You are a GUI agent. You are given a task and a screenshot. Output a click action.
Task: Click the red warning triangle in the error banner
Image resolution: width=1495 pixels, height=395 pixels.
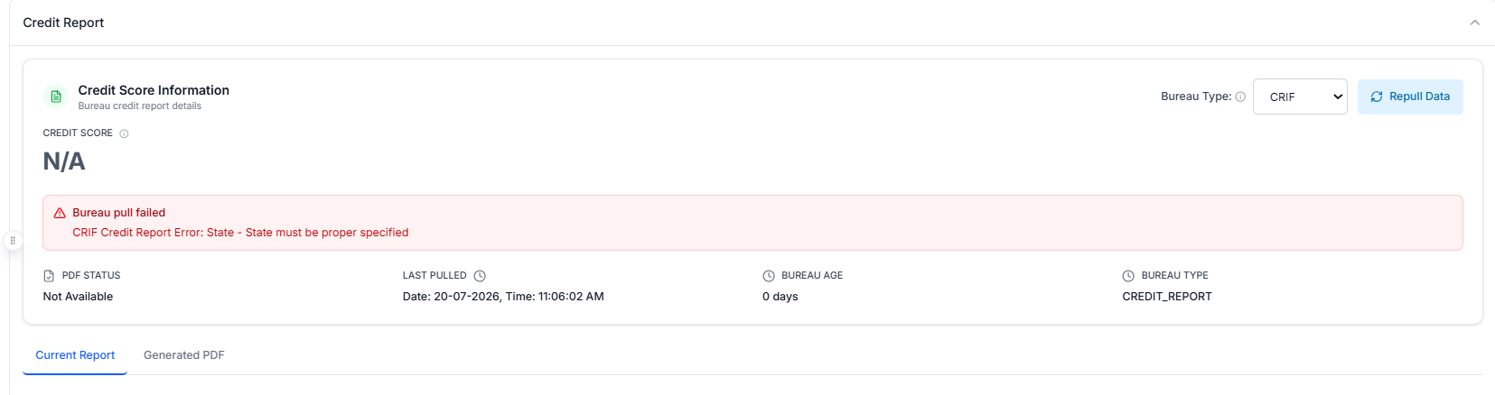(60, 213)
